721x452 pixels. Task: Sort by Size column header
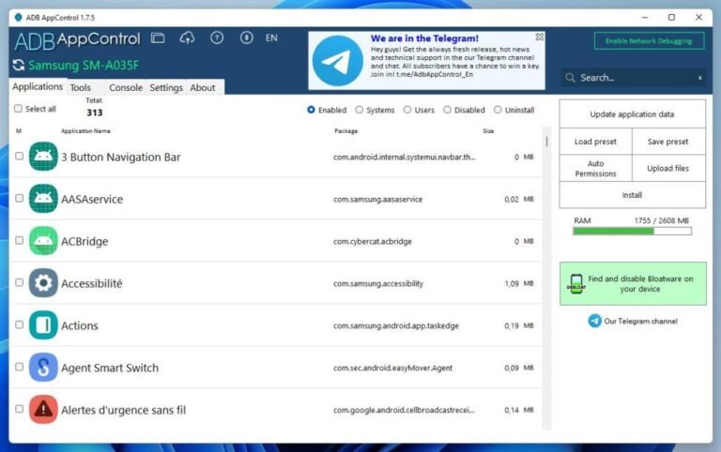coord(488,131)
